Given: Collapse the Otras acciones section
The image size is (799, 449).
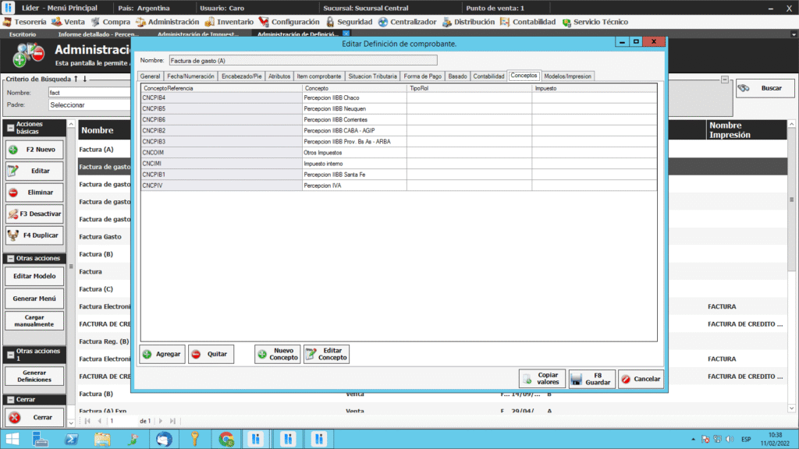Looking at the screenshot, I should [x=10, y=258].
